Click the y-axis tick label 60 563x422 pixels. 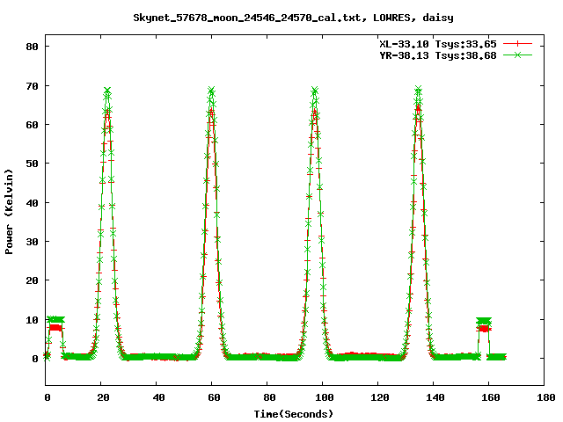point(32,125)
